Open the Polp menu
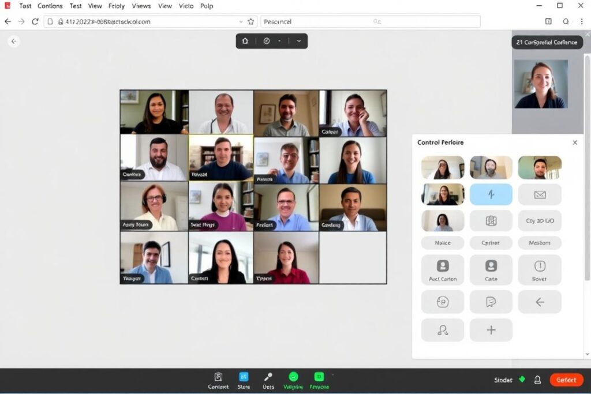The image size is (591, 394). pos(207,6)
